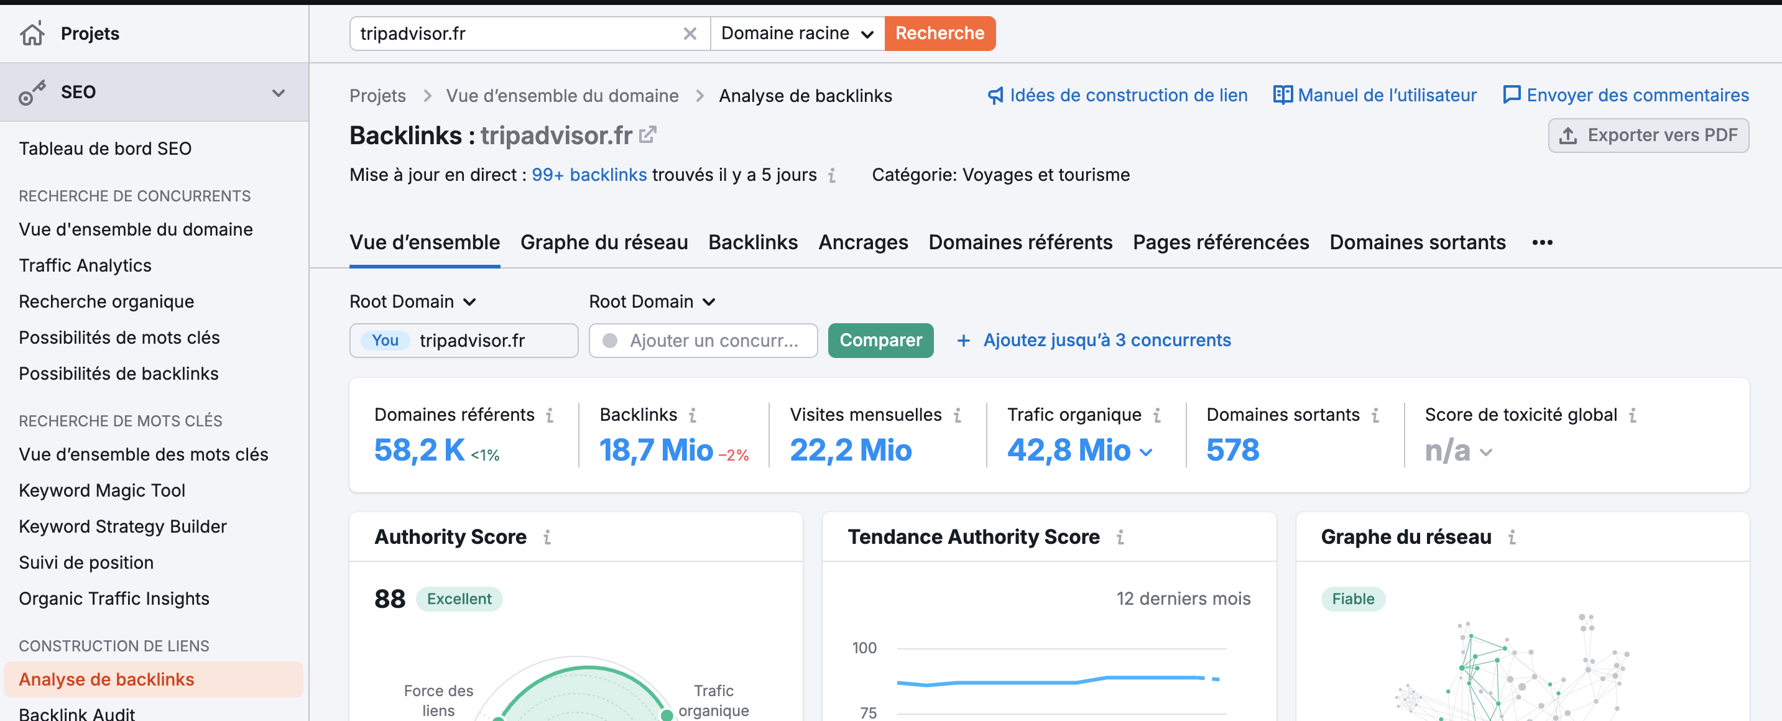This screenshot has width=1782, height=721.
Task: Click the Projets breadcrumb link
Action: [377, 96]
